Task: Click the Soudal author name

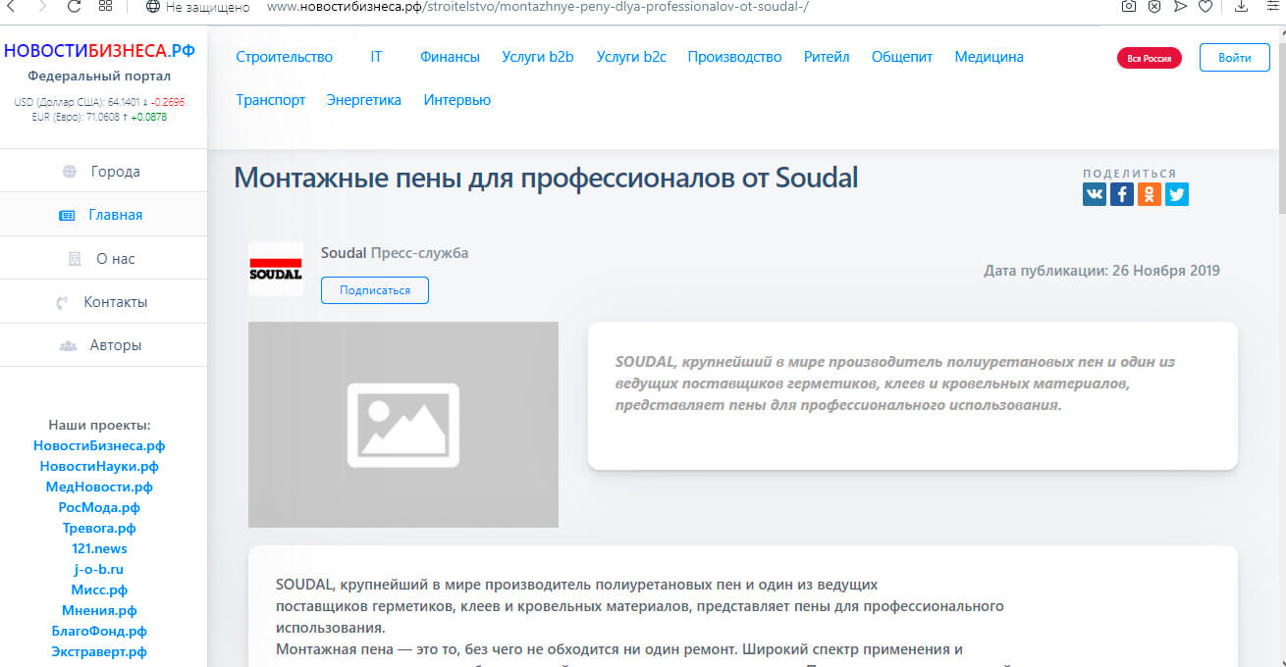Action: click(344, 253)
